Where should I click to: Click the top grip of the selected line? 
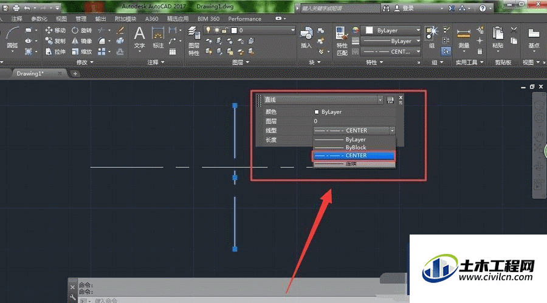pos(235,105)
